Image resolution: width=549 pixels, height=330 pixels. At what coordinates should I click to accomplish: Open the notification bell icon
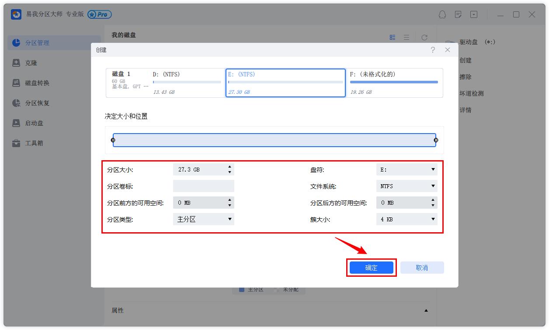(442, 14)
